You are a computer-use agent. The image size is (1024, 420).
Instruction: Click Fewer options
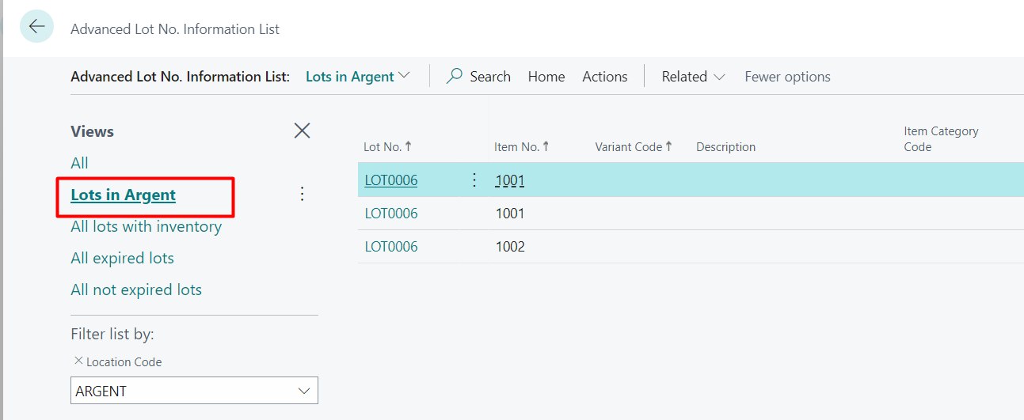tap(787, 77)
